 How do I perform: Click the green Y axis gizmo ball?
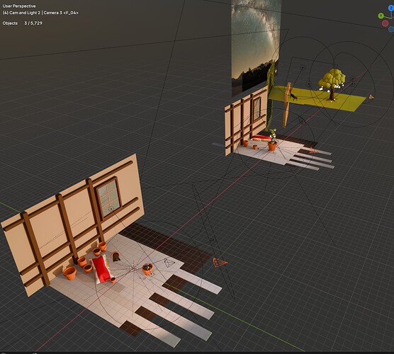(381, 16)
